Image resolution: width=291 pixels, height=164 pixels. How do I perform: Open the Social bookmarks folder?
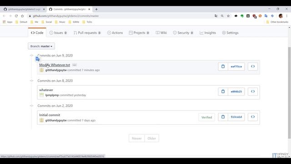pos(46,22)
